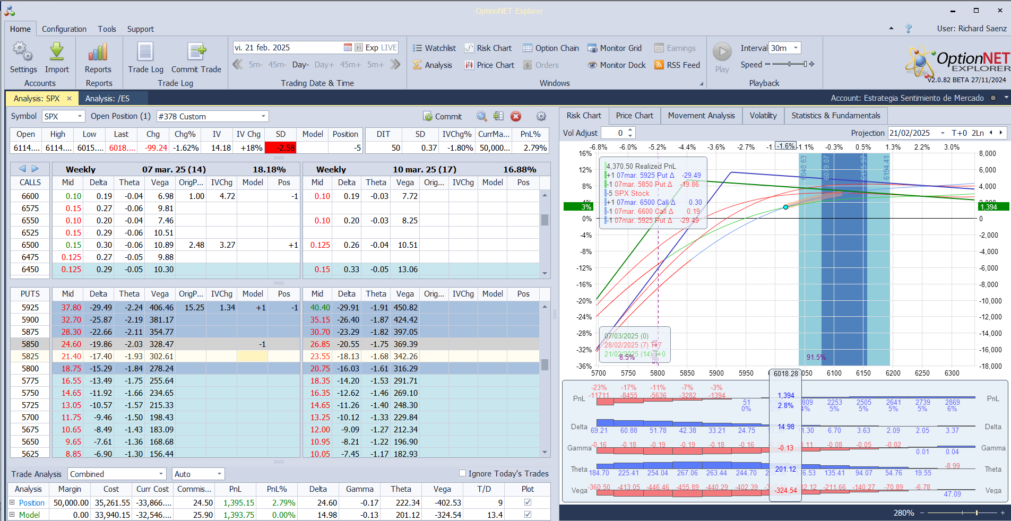Expand the Position row in Trade Analysis
Screen dimensions: 1011x521
pyautogui.click(x=12, y=502)
